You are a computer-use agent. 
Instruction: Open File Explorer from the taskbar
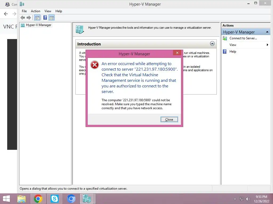click(22, 199)
